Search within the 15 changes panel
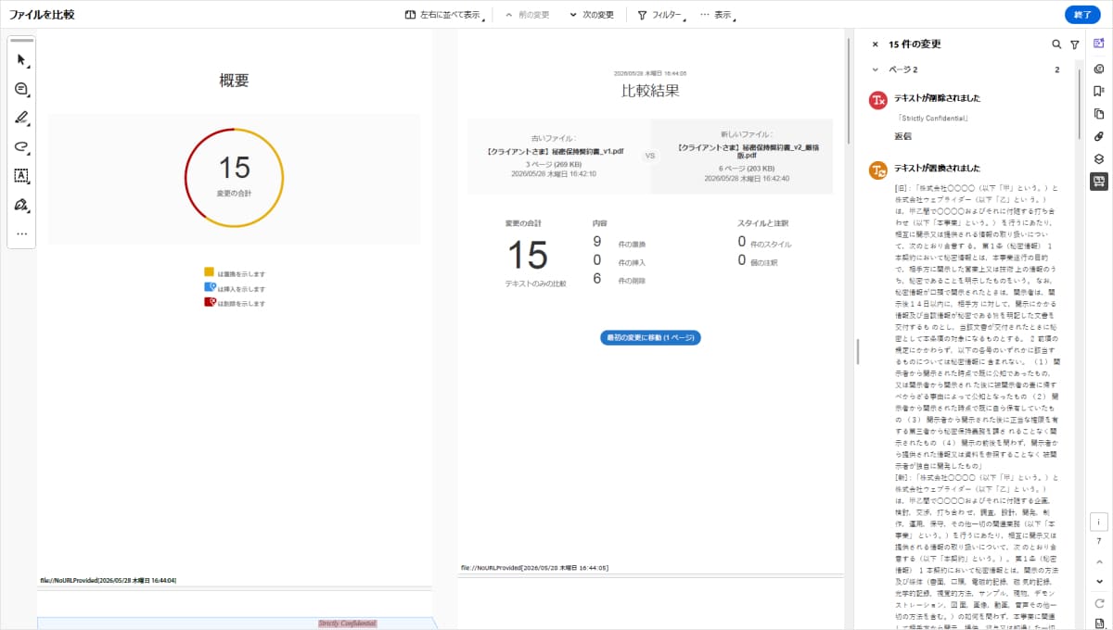This screenshot has height=630, width=1113. 1056,44
